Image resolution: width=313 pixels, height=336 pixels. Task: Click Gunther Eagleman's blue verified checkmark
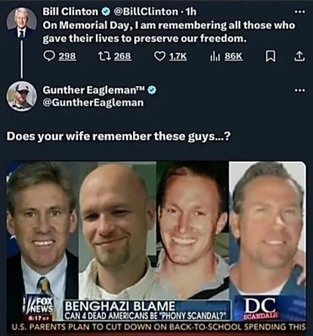[x=152, y=90]
